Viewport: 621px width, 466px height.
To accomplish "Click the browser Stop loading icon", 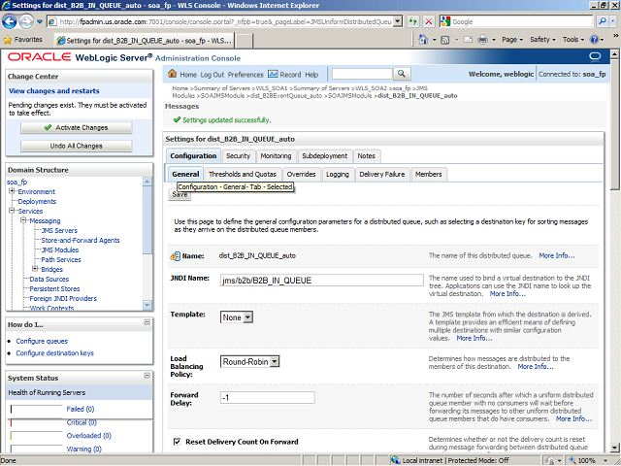I will (430, 21).
